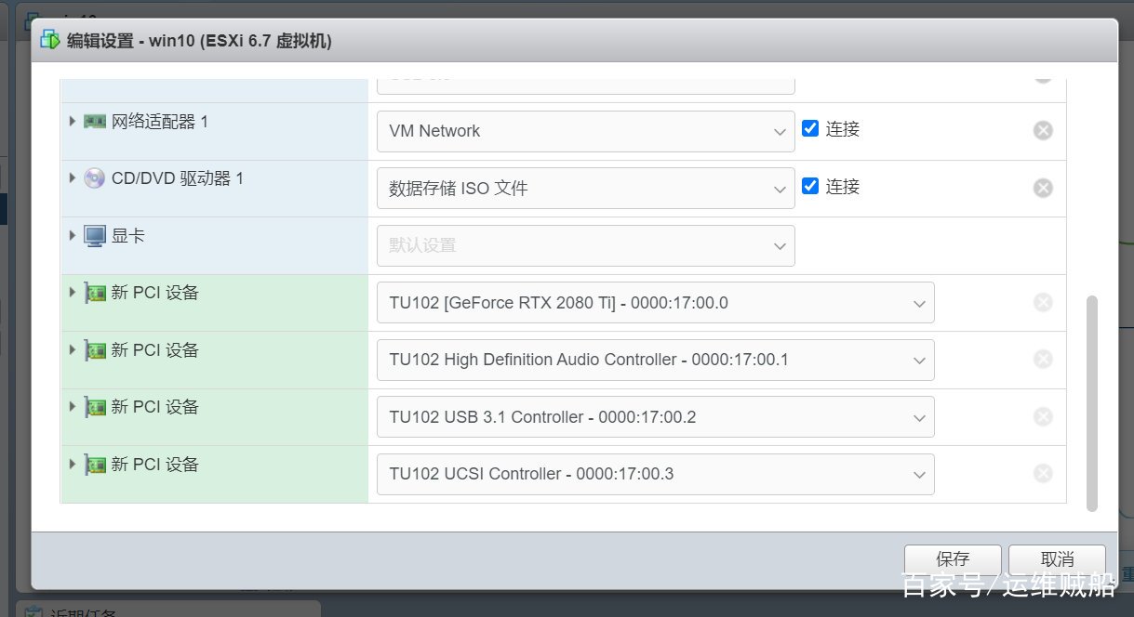The width and height of the screenshot is (1134, 617).
Task: Click the CD/DVD drive 1 disc icon
Action: click(95, 178)
